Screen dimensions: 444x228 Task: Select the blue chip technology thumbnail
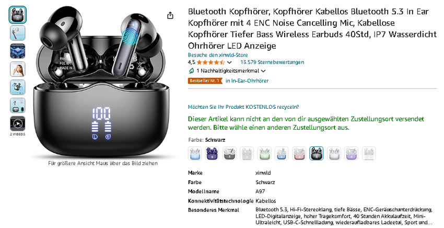pyautogui.click(x=18, y=51)
